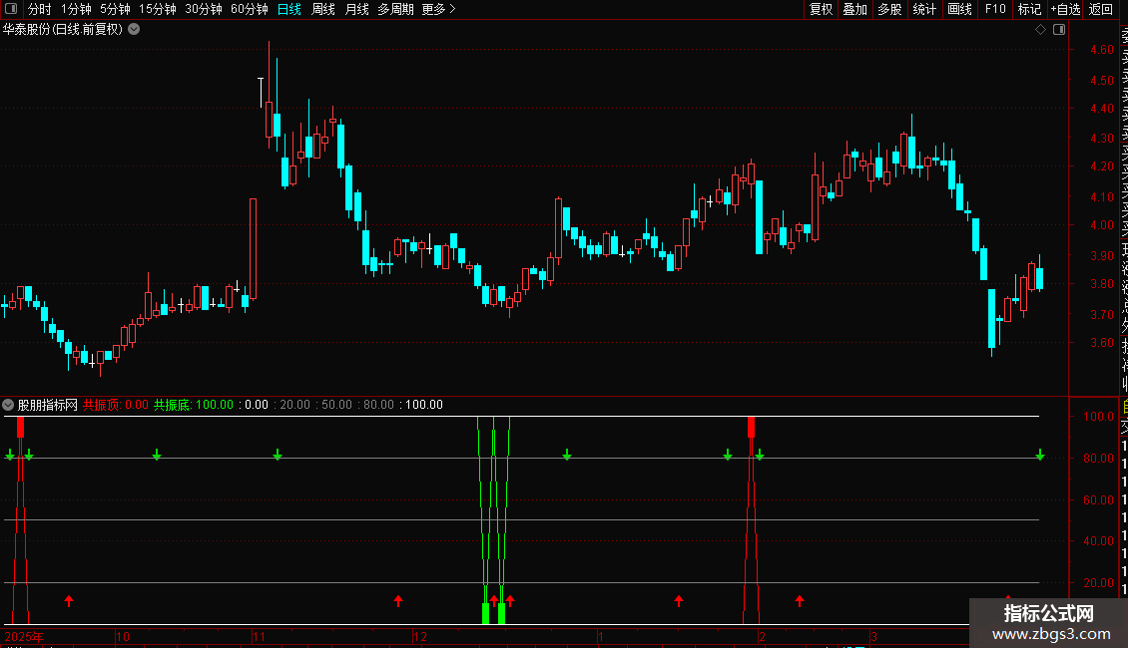
Task: Click the 2025年 label on time axis
Action: click(24, 636)
